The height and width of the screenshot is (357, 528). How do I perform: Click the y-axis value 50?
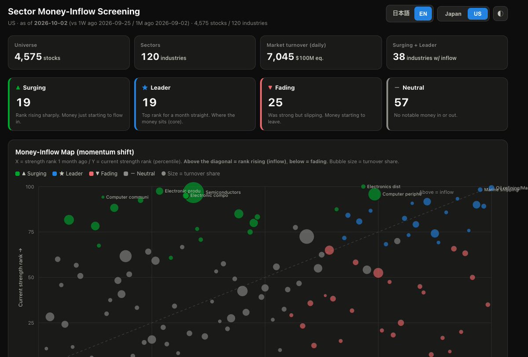(x=31, y=277)
